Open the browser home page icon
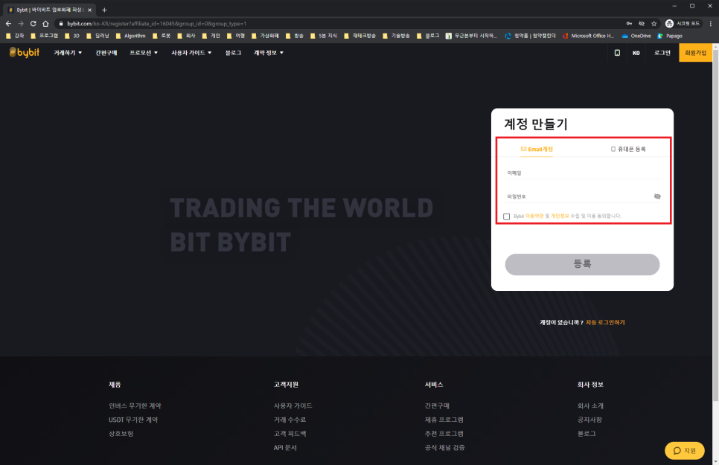The width and height of the screenshot is (719, 465). 45,23
